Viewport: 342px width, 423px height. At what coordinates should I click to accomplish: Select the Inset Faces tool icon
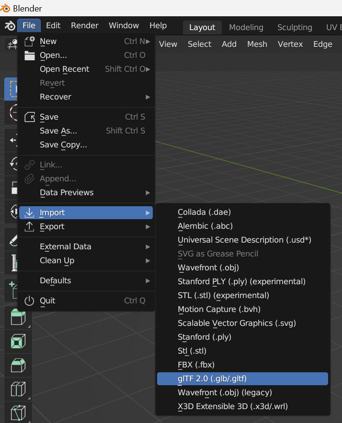click(18, 341)
